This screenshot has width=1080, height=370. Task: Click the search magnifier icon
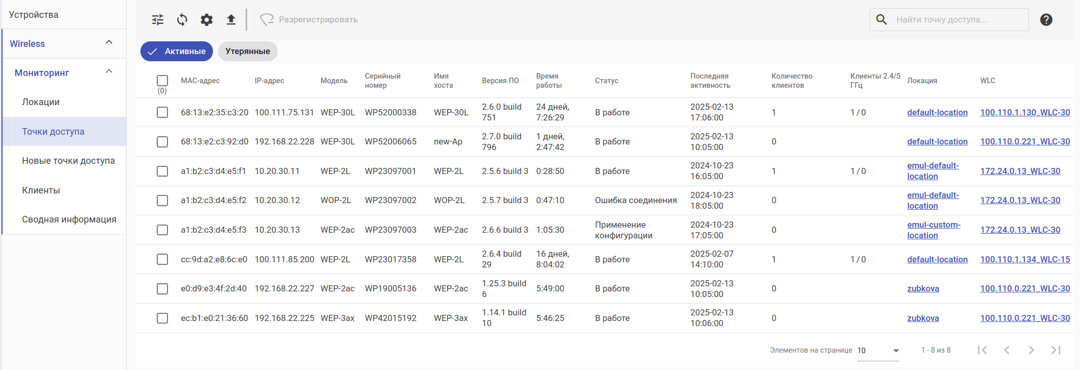tap(881, 19)
